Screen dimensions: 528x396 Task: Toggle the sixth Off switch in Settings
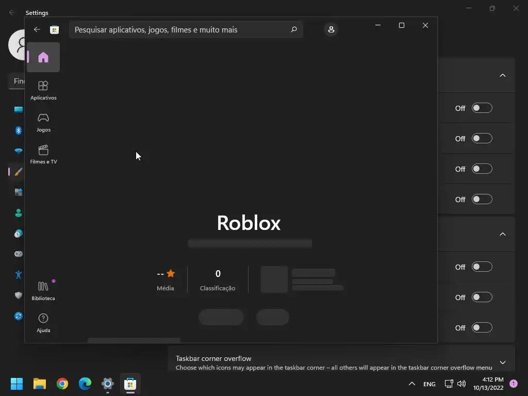click(x=482, y=298)
